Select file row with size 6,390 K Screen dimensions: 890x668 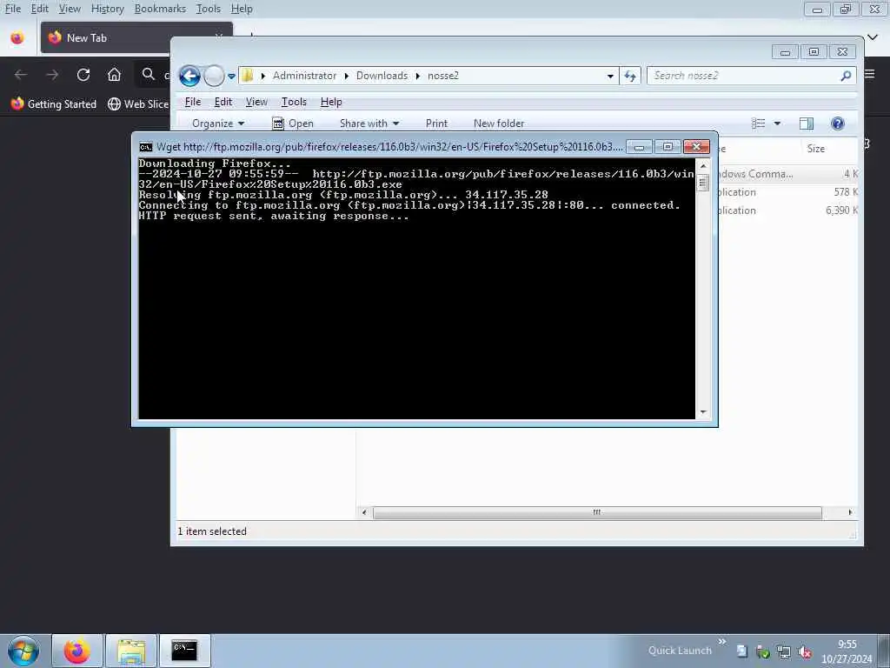point(787,210)
